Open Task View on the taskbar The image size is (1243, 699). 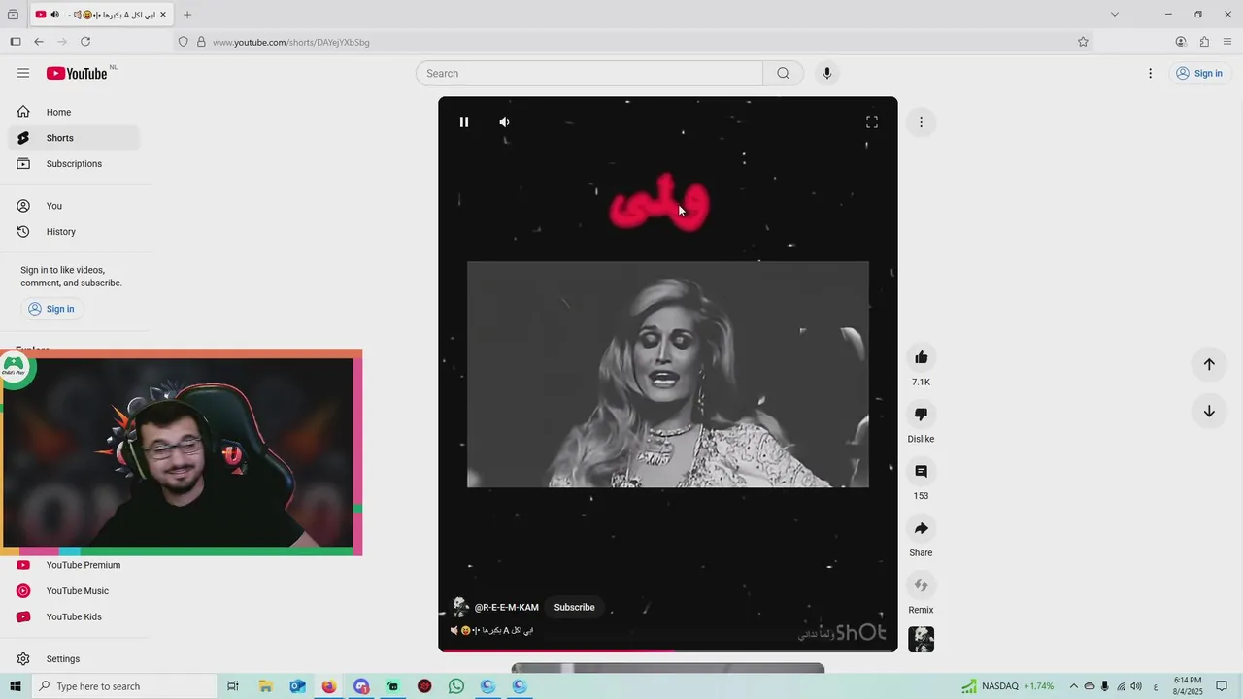(233, 686)
